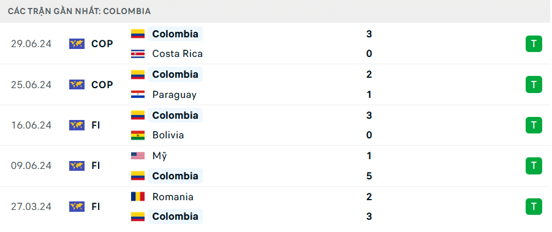Click the Costa Rica flag icon

[138, 54]
